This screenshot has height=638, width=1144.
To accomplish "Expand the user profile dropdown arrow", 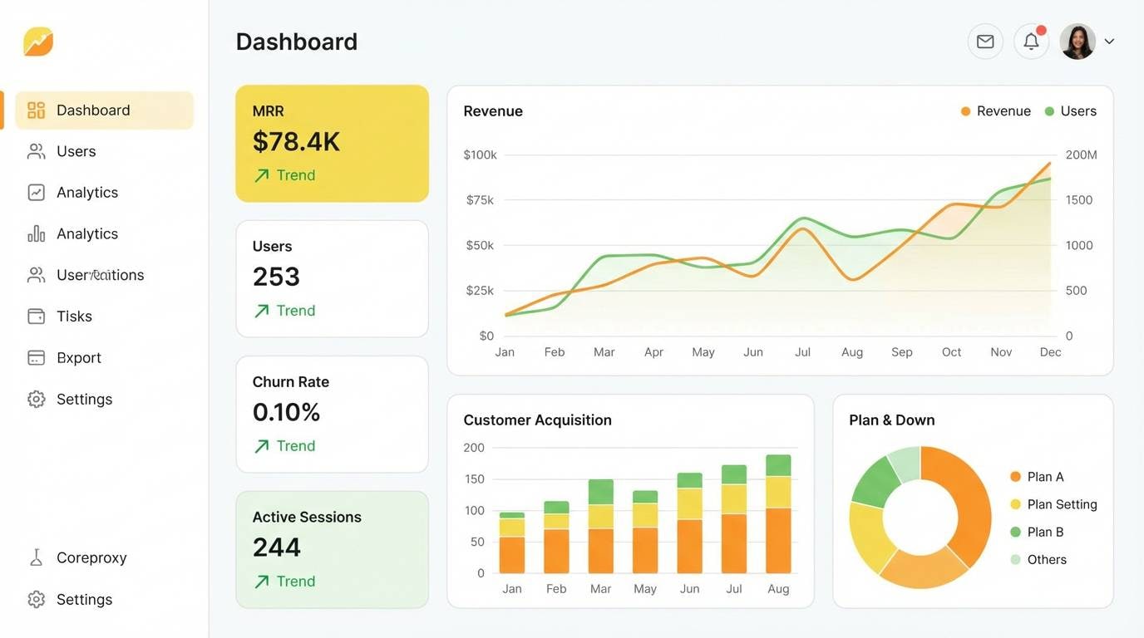I will (x=1109, y=40).
